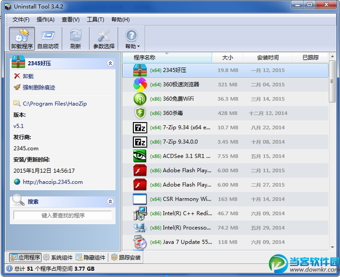This screenshot has height=277, width=340.
Task: Sort list by 程序名称 column header
Action: [x=167, y=58]
